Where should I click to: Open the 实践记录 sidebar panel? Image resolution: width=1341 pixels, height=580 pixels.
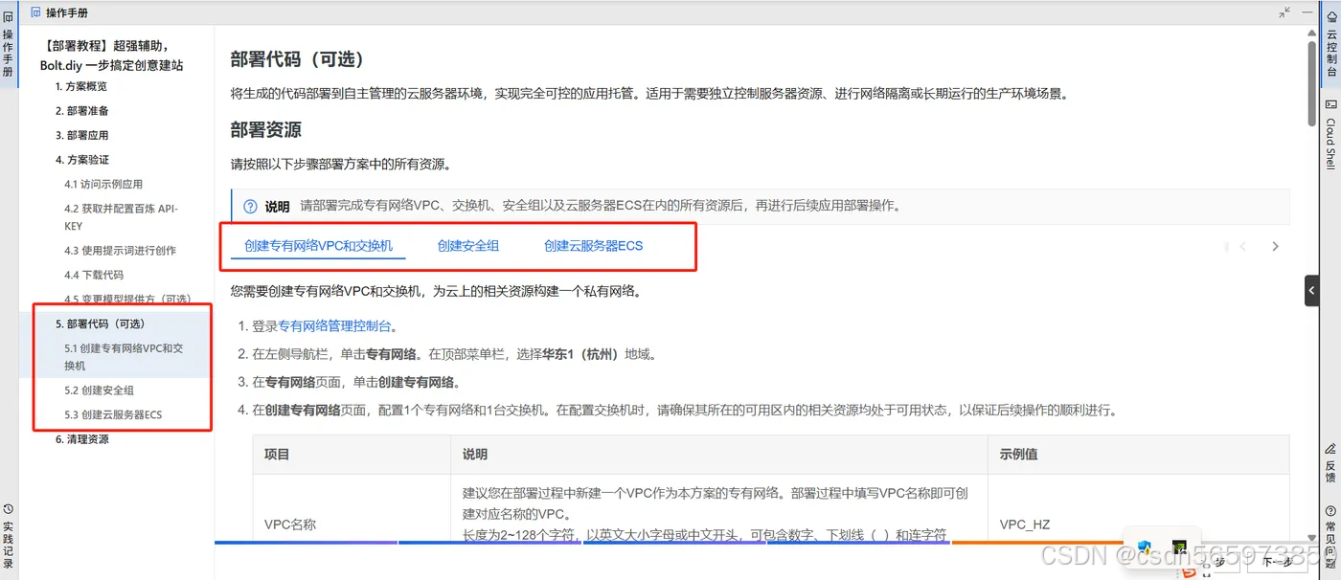8,536
